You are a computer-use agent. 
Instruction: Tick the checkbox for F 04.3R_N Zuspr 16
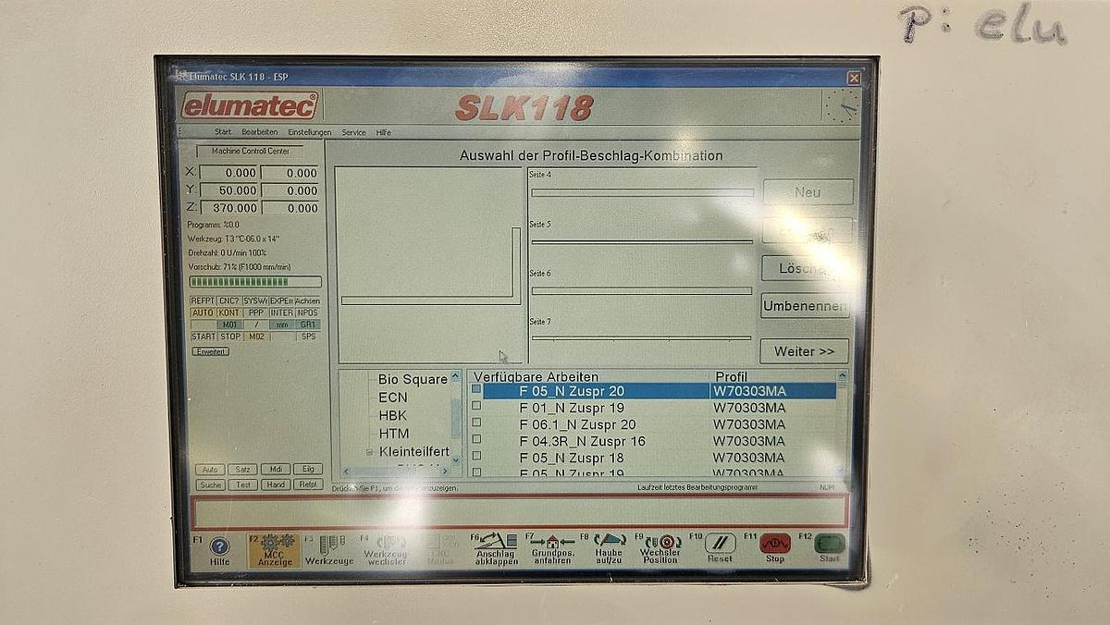[x=476, y=440]
